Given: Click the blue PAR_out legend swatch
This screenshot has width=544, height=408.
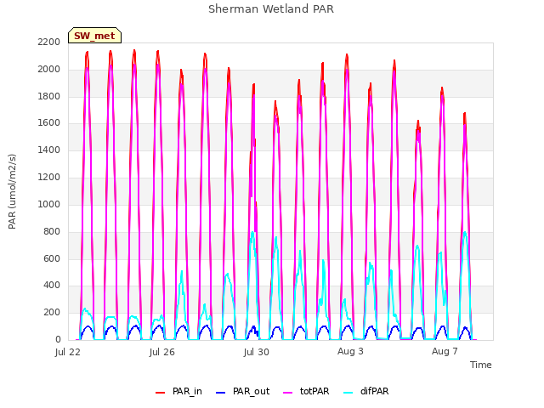Looking at the screenshot, I should click(221, 392).
